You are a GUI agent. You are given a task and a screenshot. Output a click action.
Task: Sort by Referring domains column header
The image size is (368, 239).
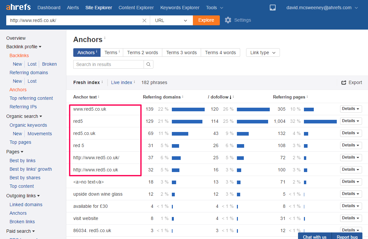162,97
